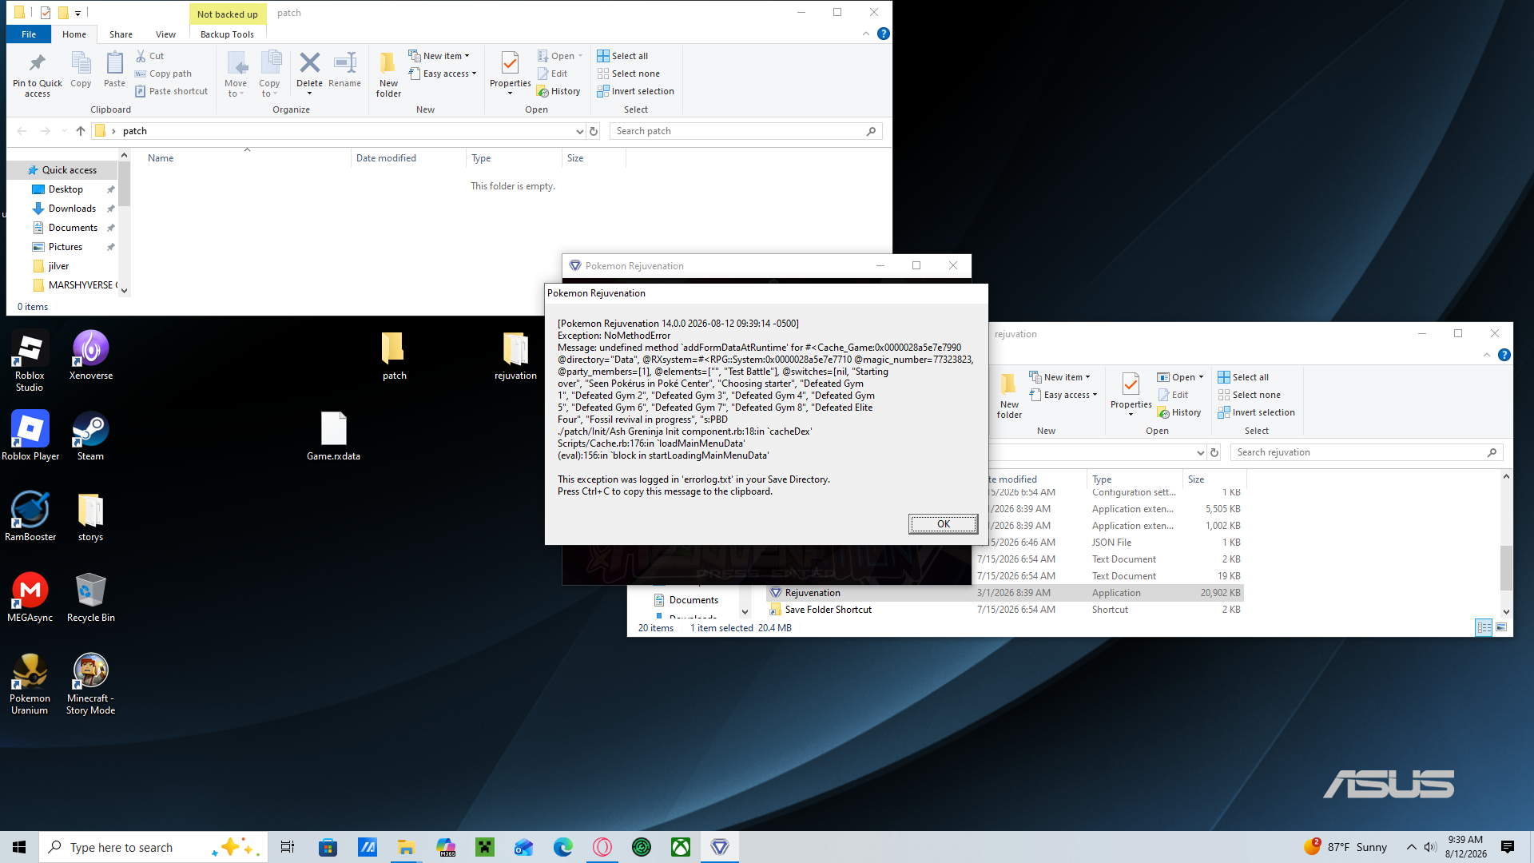Open Easy access dropdown in patch window
The height and width of the screenshot is (863, 1534).
click(x=443, y=74)
